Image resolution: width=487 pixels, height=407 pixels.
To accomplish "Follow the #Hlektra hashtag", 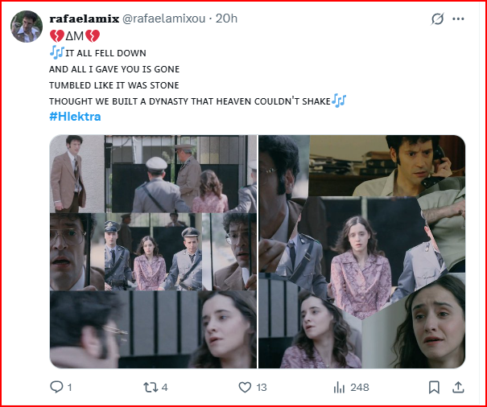I will (75, 117).
